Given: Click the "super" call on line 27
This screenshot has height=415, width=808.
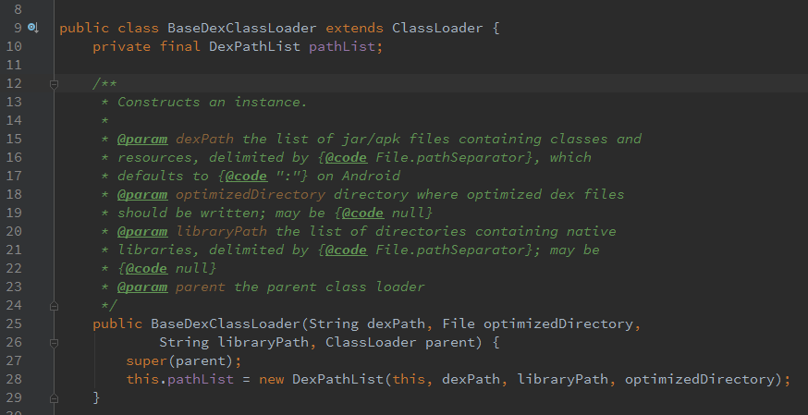Looking at the screenshot, I should [147, 361].
